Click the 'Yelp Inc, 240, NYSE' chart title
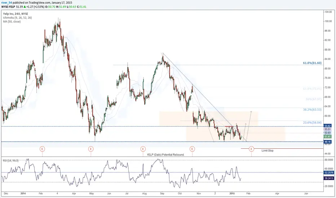336x198 pixels. coord(16,14)
